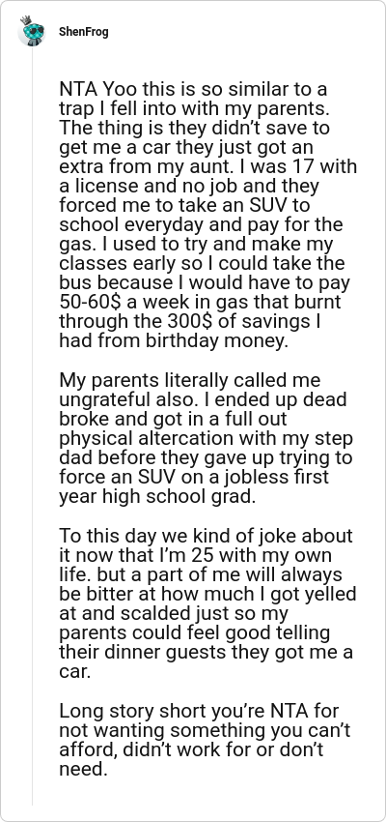Click the line "My parents literally called me"
Screen dimensions: 386x822
pyautogui.click(x=190, y=380)
